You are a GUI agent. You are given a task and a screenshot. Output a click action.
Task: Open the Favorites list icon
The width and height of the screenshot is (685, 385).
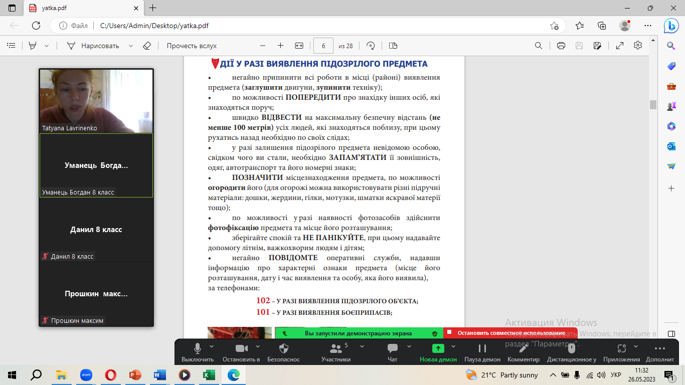(x=580, y=26)
